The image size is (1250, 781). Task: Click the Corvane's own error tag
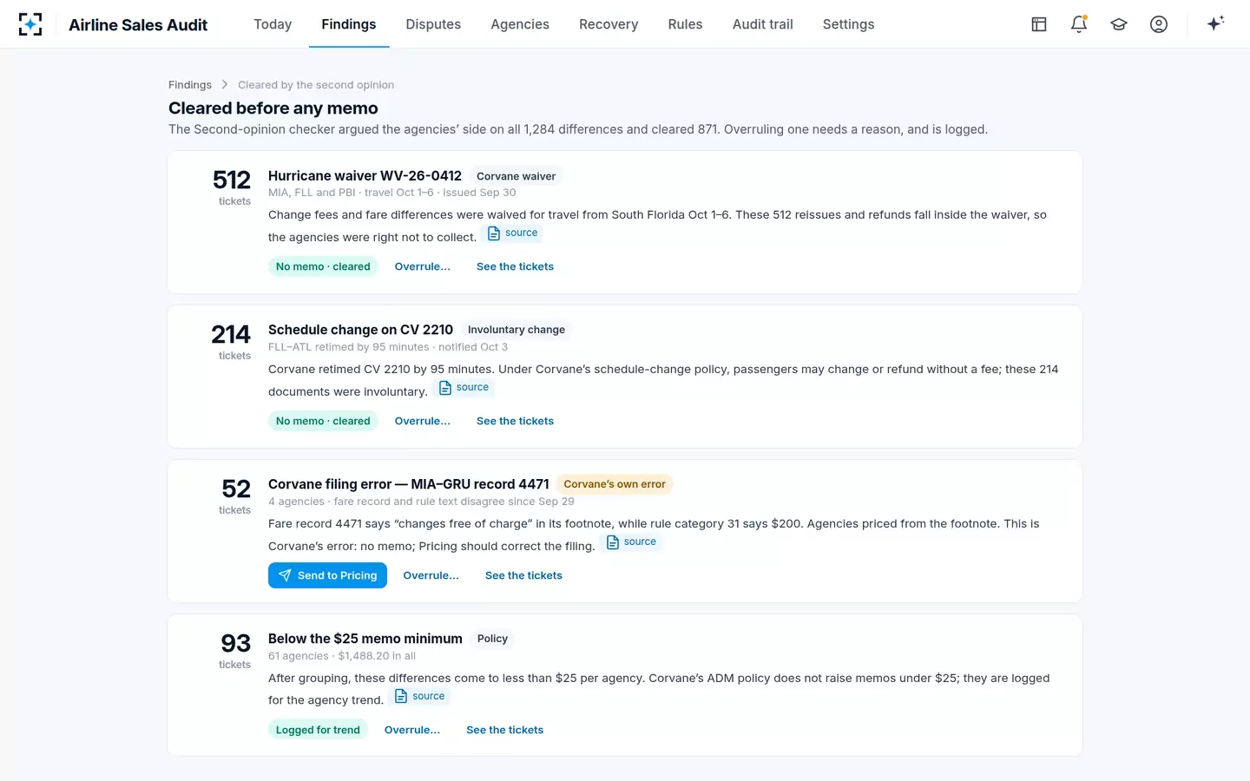[615, 484]
